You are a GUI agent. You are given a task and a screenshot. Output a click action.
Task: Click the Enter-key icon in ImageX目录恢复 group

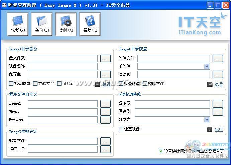(x=210, y=84)
